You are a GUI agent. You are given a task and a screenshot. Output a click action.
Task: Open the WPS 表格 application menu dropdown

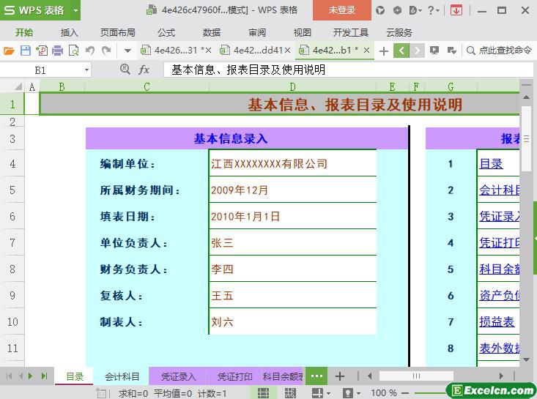(x=75, y=10)
